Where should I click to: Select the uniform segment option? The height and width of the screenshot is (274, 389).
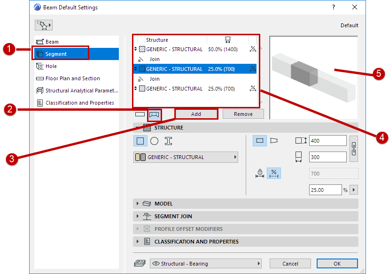(x=259, y=140)
